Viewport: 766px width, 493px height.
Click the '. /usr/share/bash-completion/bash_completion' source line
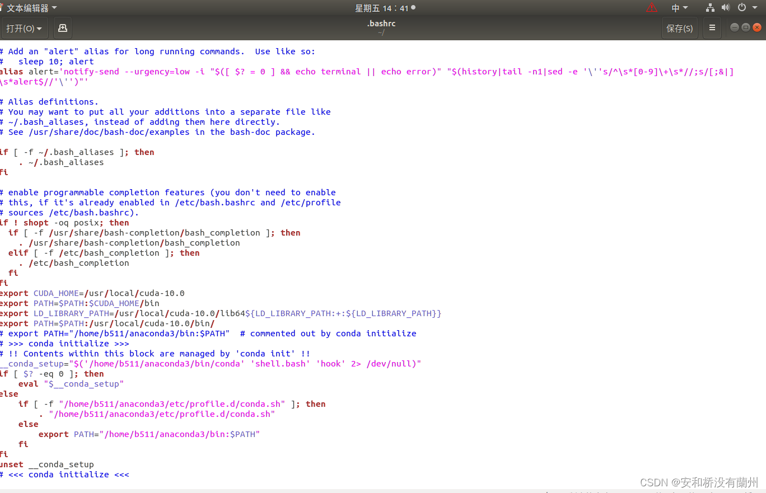point(129,243)
